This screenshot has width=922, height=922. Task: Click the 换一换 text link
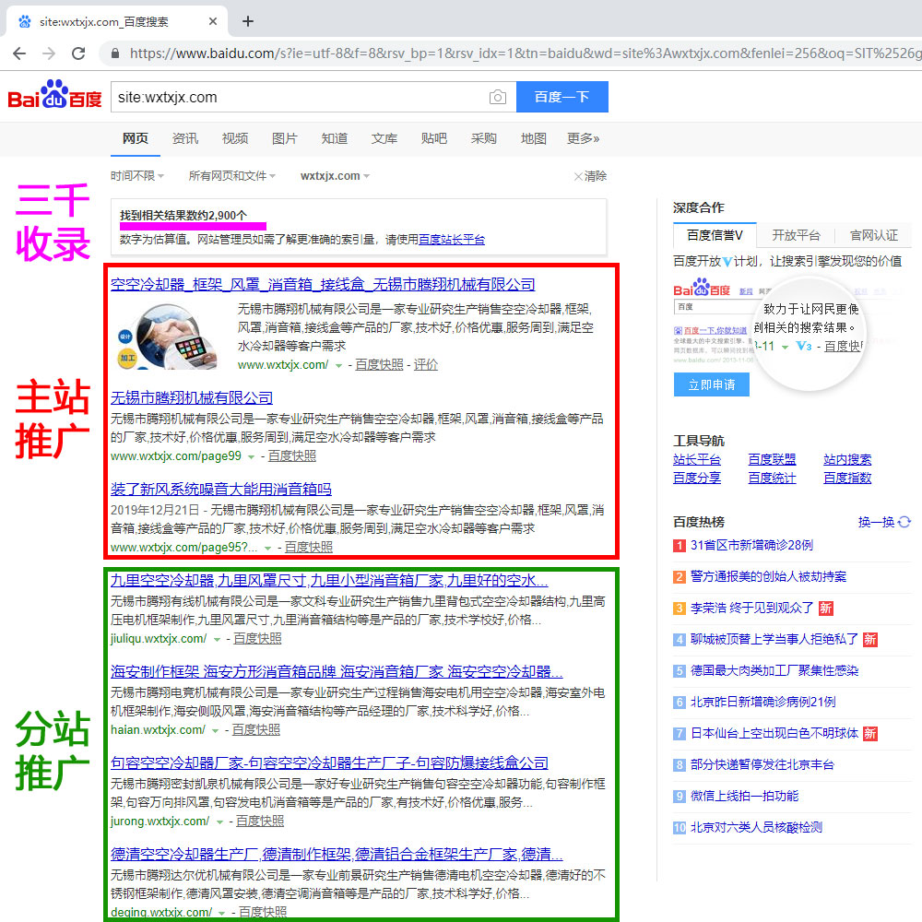pos(876,522)
